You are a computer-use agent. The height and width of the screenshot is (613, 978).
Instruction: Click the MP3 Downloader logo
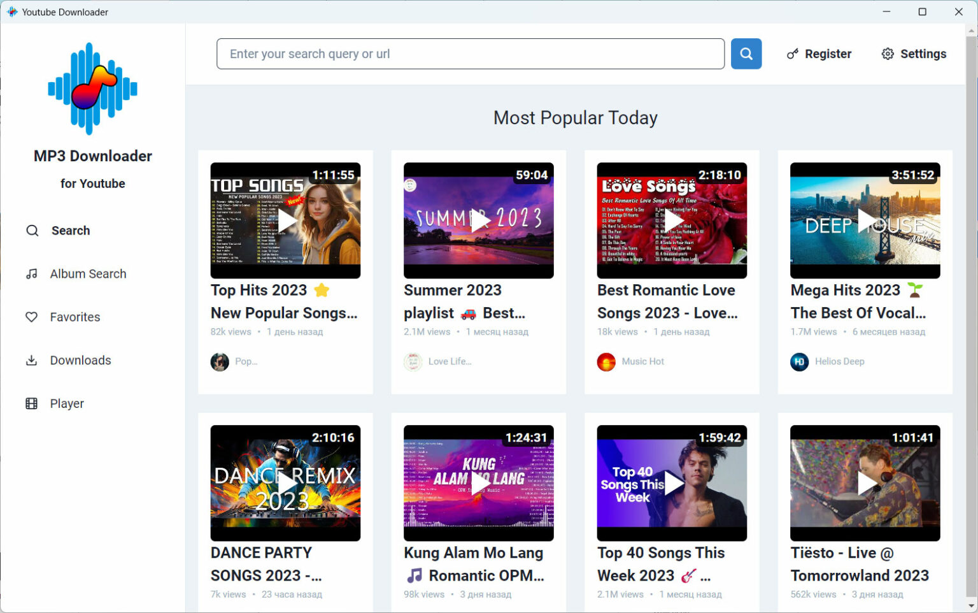click(92, 89)
